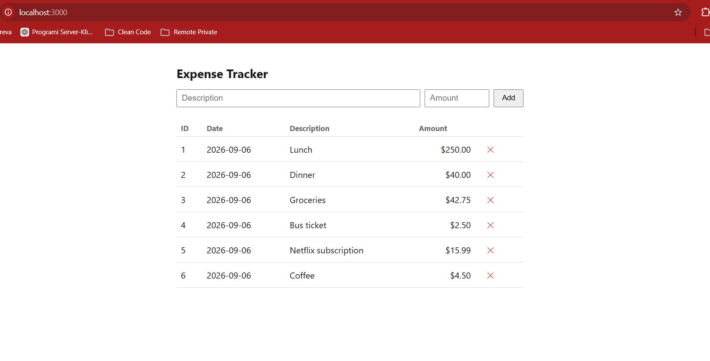Select the $42.75 amount cell
710x361 pixels.
tap(458, 200)
